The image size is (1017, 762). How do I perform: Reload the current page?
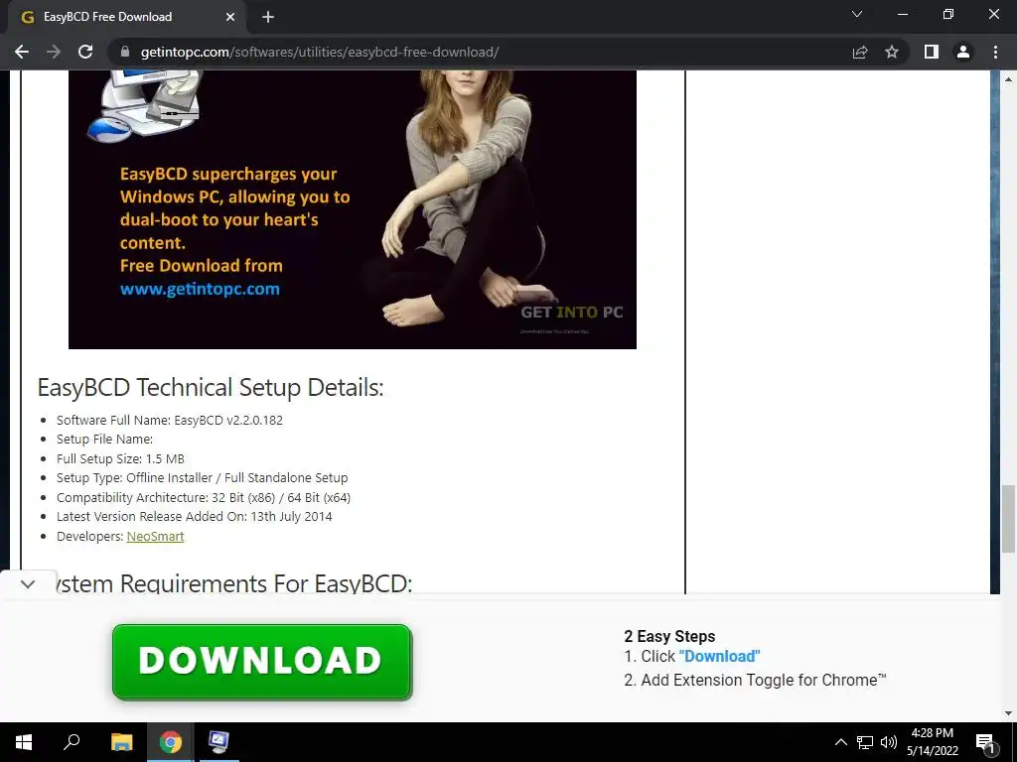pyautogui.click(x=85, y=52)
